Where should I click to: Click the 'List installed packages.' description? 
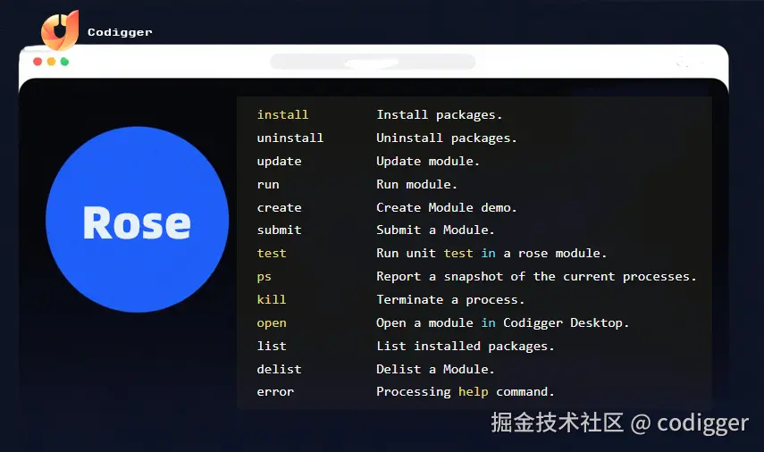point(466,346)
